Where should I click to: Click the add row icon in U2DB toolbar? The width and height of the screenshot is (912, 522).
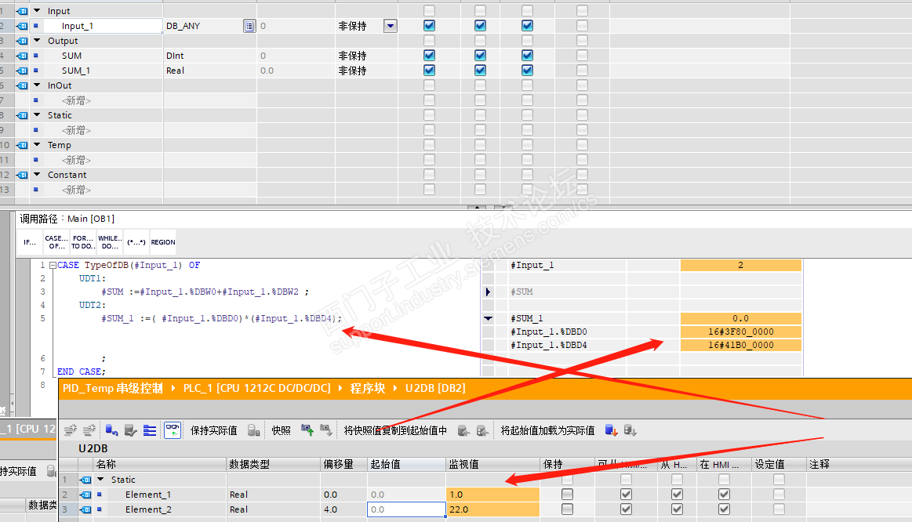coord(89,430)
